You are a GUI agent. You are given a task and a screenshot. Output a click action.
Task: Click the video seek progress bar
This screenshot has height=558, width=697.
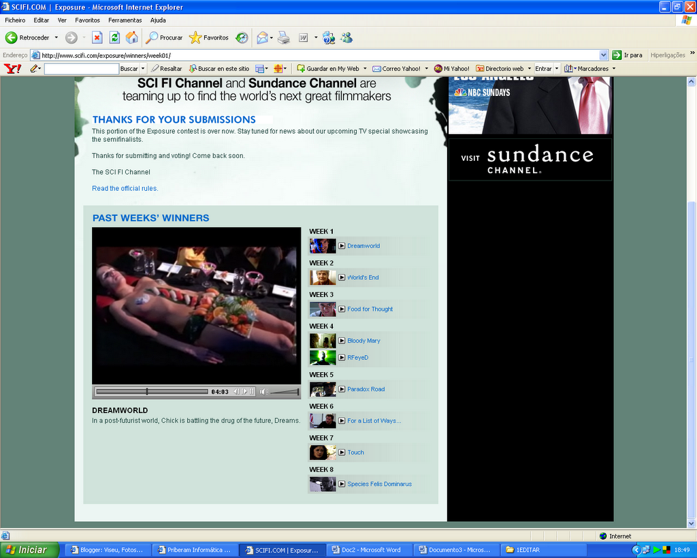(x=152, y=392)
